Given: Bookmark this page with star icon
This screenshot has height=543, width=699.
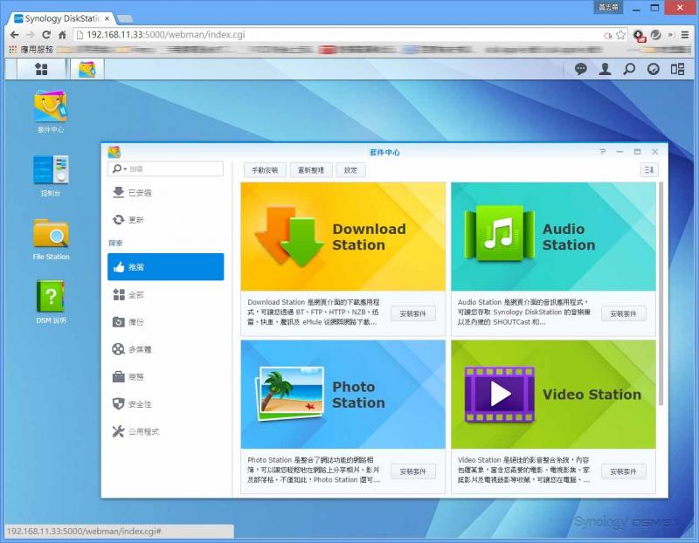Looking at the screenshot, I should [620, 35].
